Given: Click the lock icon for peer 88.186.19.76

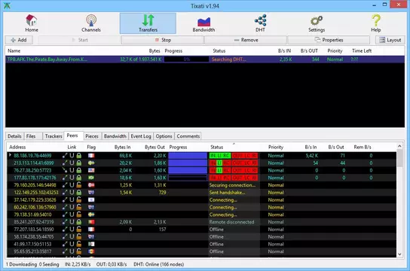Looking at the screenshot, I should [78, 156].
